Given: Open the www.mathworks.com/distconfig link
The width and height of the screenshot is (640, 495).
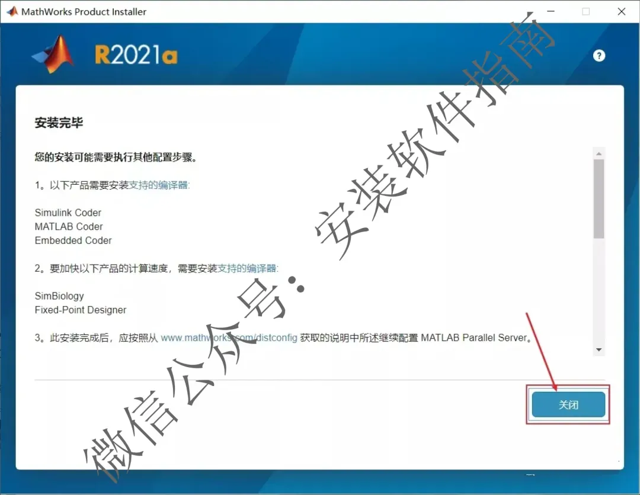Looking at the screenshot, I should [229, 338].
